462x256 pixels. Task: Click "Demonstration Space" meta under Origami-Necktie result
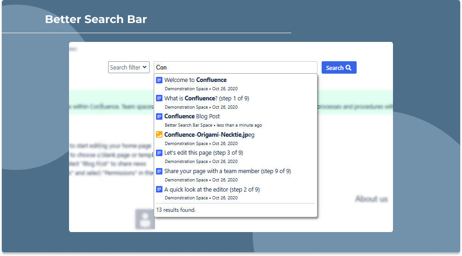click(186, 143)
